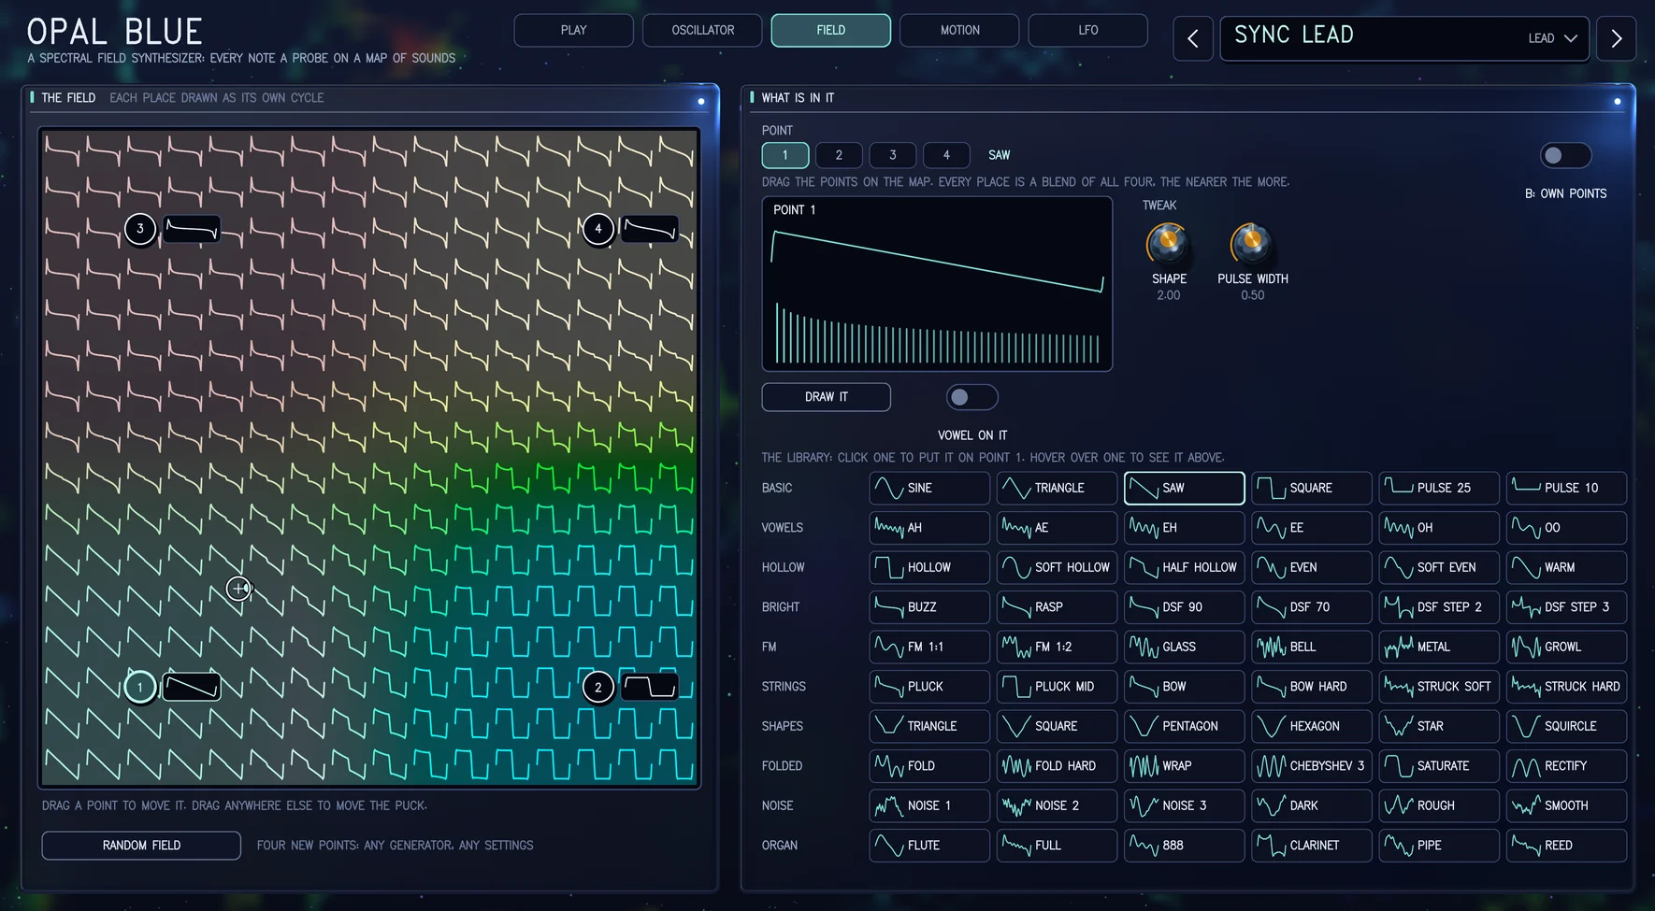Click the DRAW IT button
The image size is (1655, 911).
point(827,397)
